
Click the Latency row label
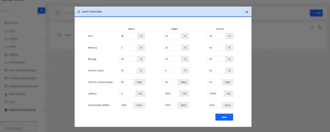92,93
